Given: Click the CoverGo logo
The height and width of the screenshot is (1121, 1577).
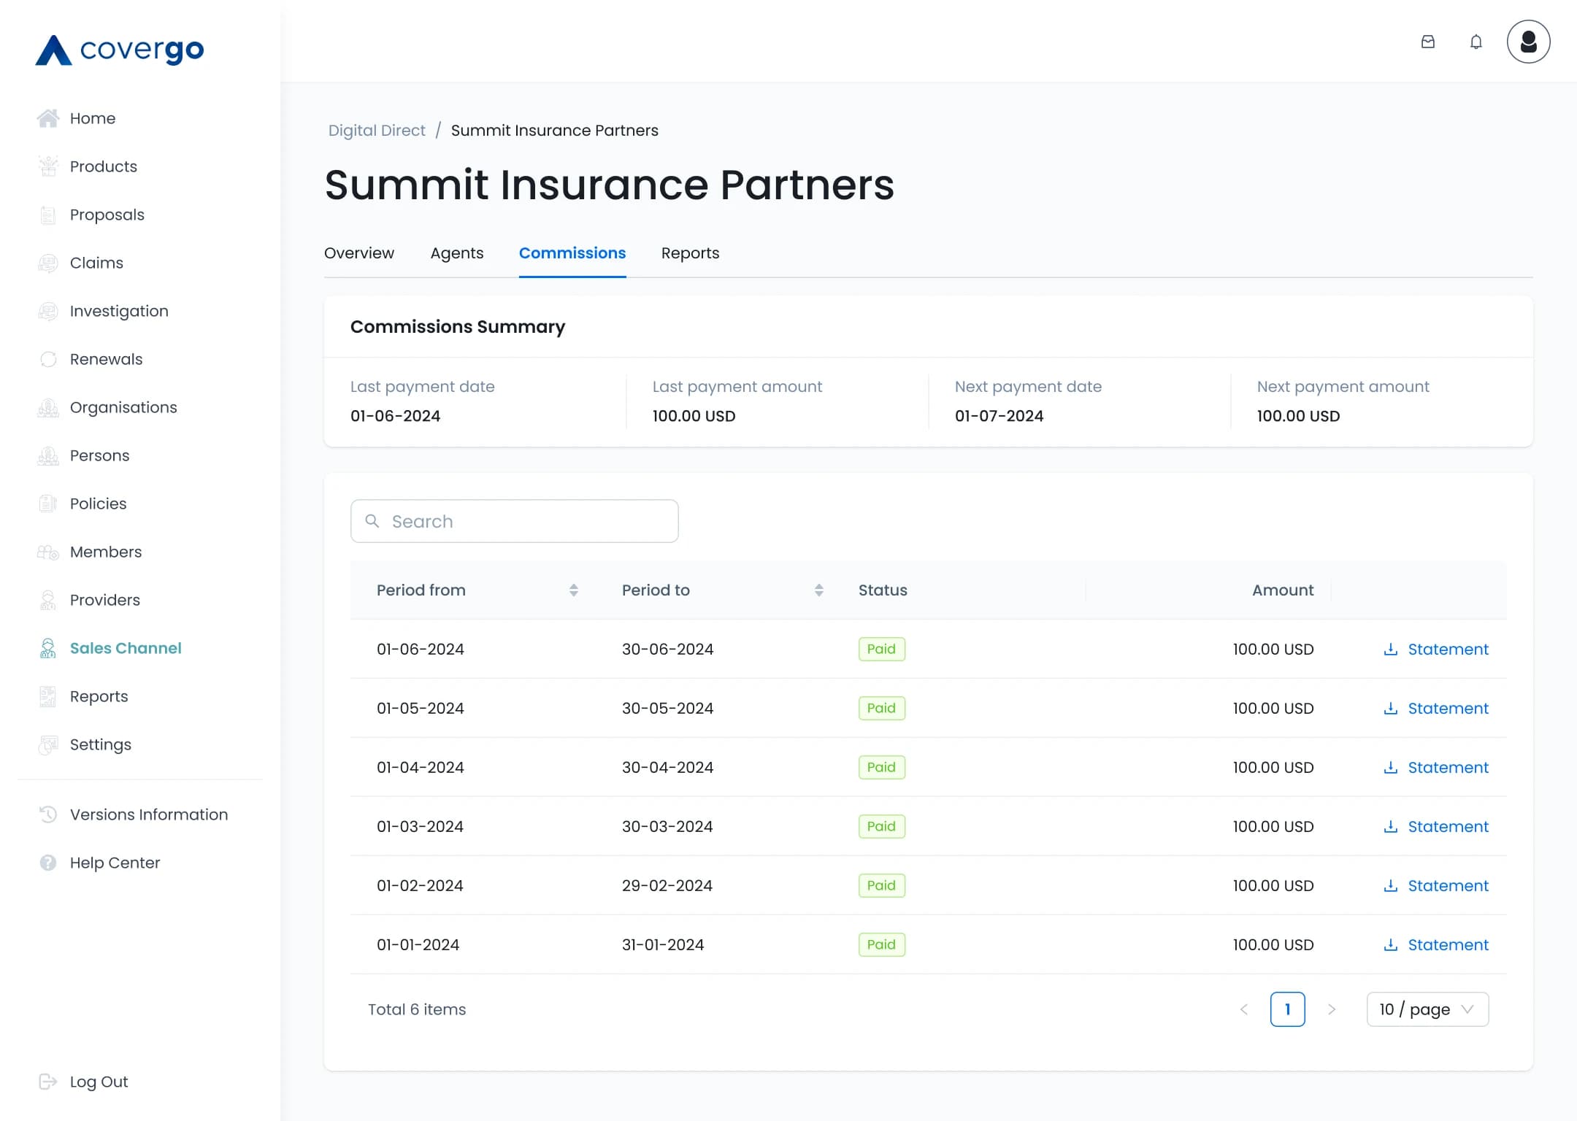Looking at the screenshot, I should click(120, 50).
